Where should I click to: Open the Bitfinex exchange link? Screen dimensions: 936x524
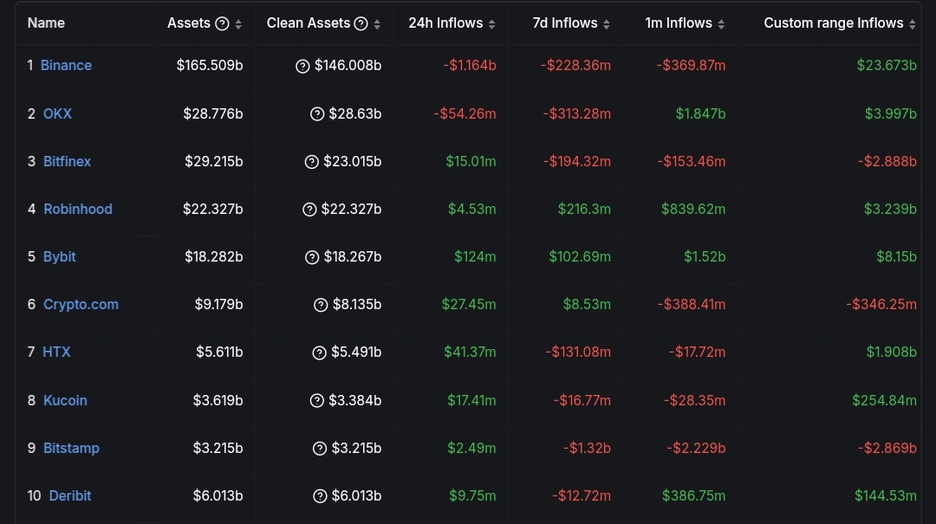click(67, 161)
